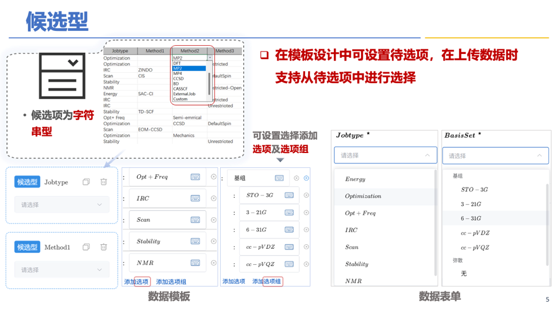The image size is (558, 313).
Task: Remove STO-3G option with its x icon
Action: pos(306,195)
